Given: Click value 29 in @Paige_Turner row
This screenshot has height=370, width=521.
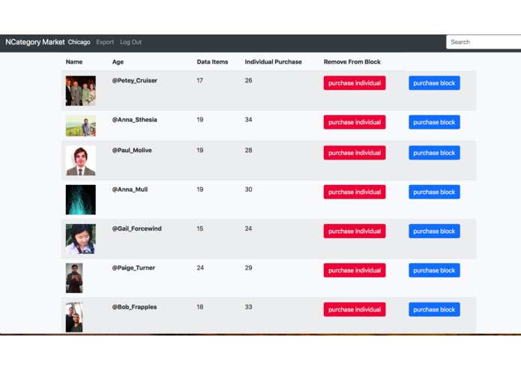Looking at the screenshot, I should pyautogui.click(x=249, y=267).
